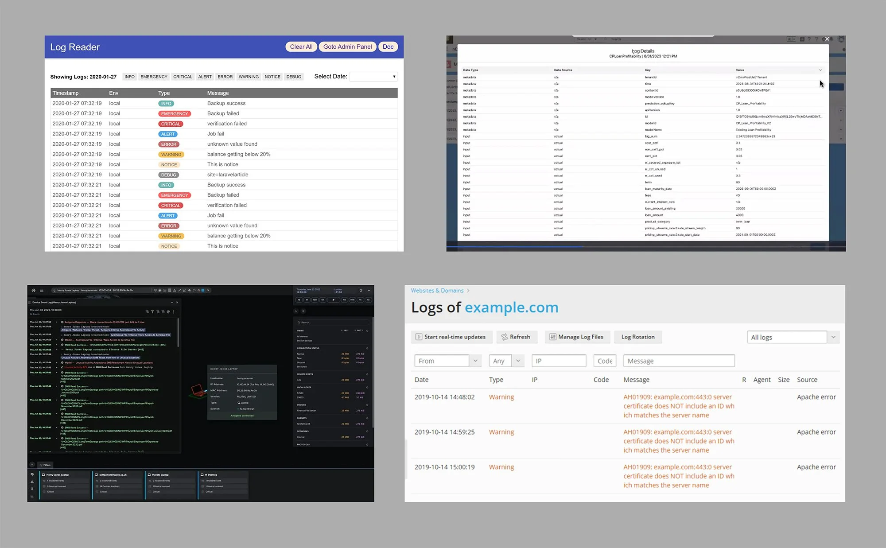The height and width of the screenshot is (548, 886).
Task: Select the Henry Jones Laptop incident card
Action: point(65,484)
